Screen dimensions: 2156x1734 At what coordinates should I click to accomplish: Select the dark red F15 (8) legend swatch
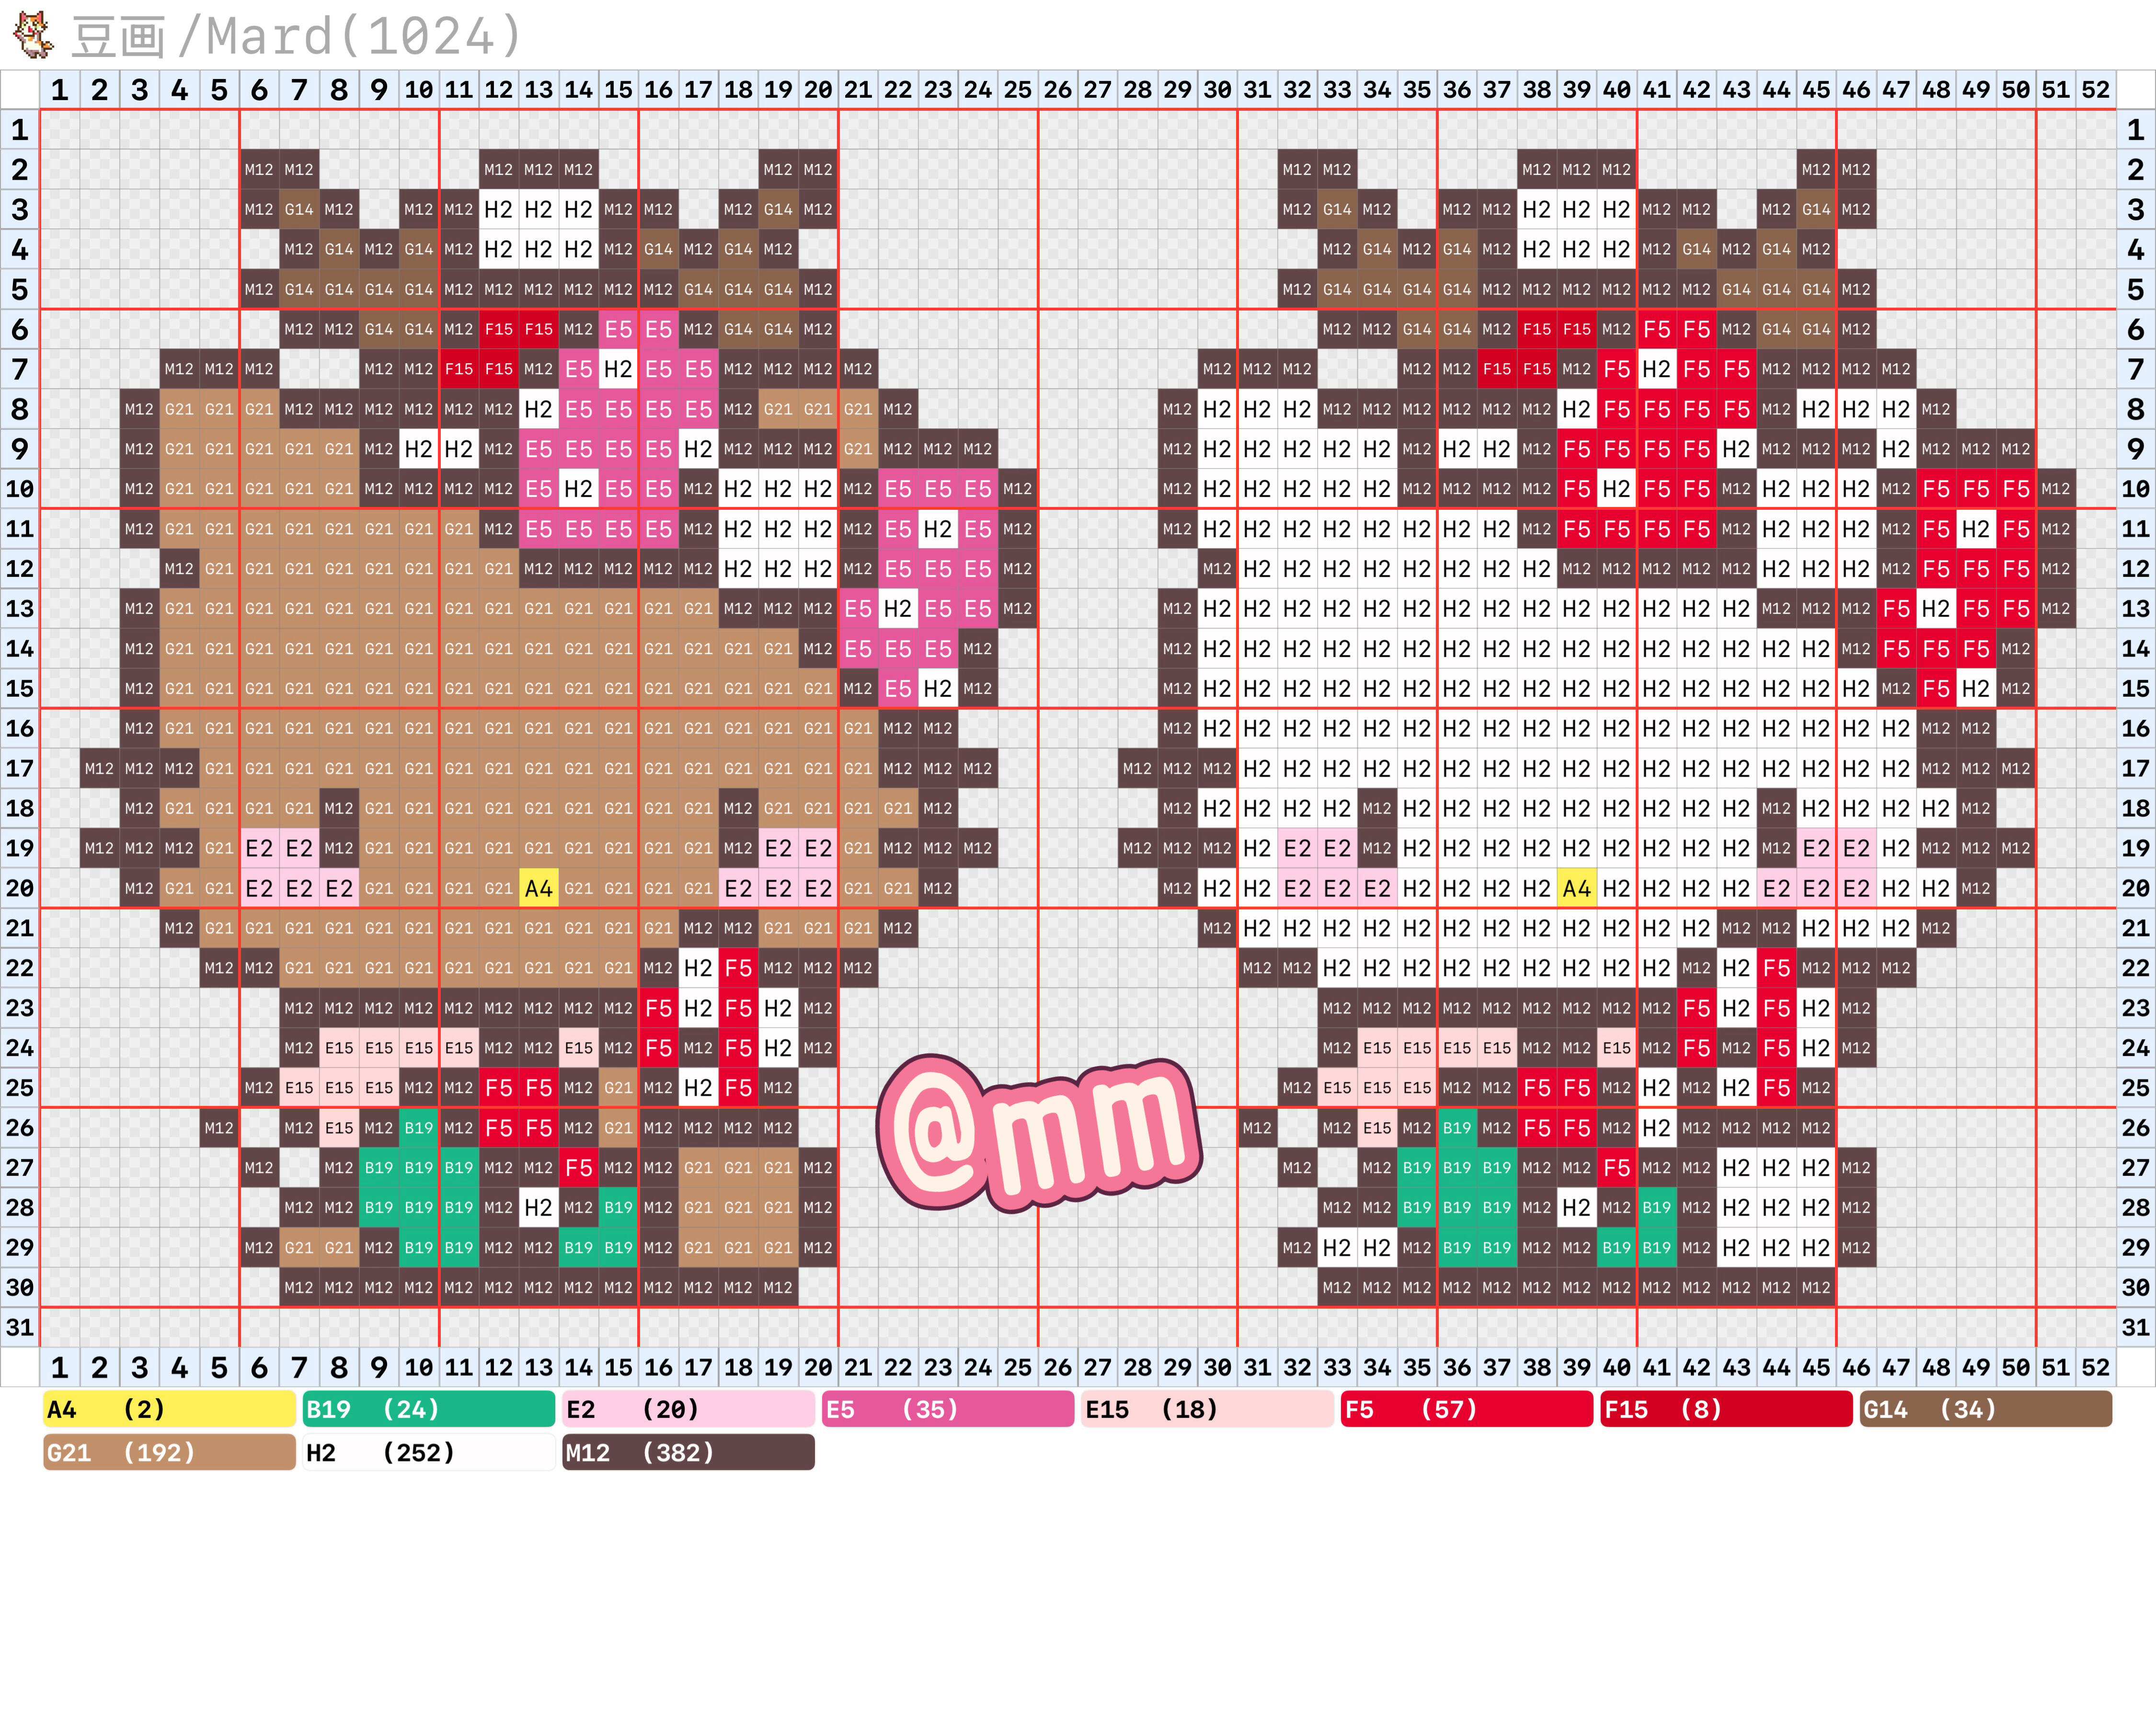pos(1726,1409)
